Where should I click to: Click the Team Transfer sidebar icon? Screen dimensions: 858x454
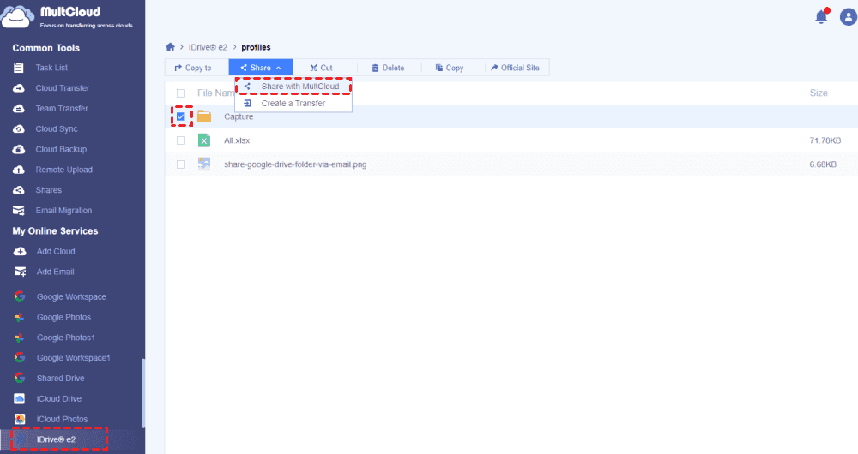tap(19, 108)
